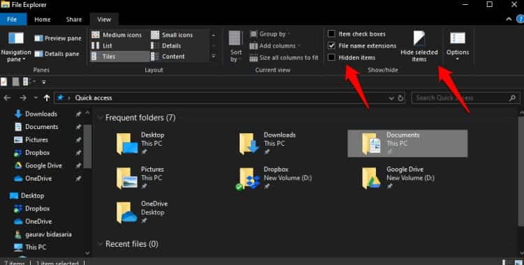Click navigation pane scrollbar down arrow
The height and width of the screenshot is (265, 524).
[87, 253]
